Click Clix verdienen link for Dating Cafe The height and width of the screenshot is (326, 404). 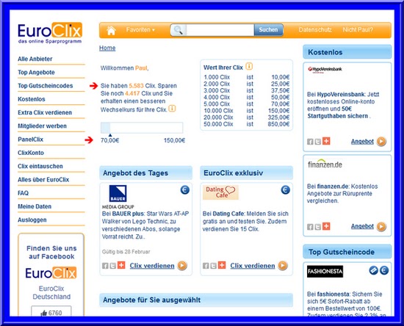253,266
